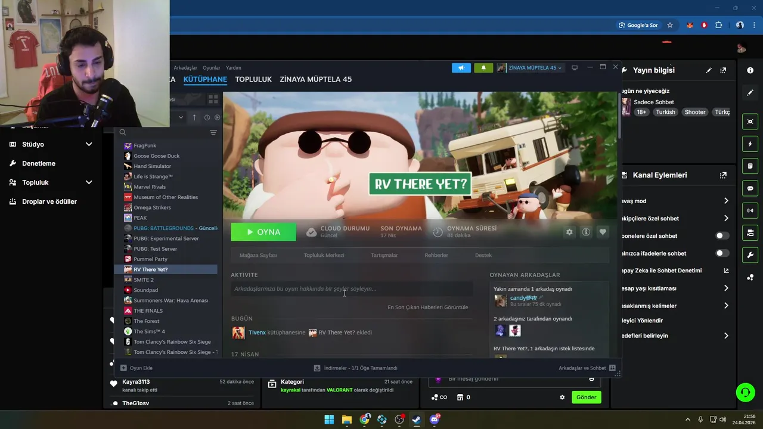Open RV There Yet? manage gear icon
Image resolution: width=763 pixels, height=429 pixels.
point(569,232)
